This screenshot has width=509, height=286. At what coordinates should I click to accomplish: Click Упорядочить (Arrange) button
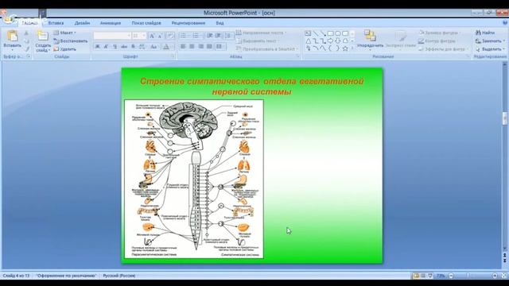point(370,41)
